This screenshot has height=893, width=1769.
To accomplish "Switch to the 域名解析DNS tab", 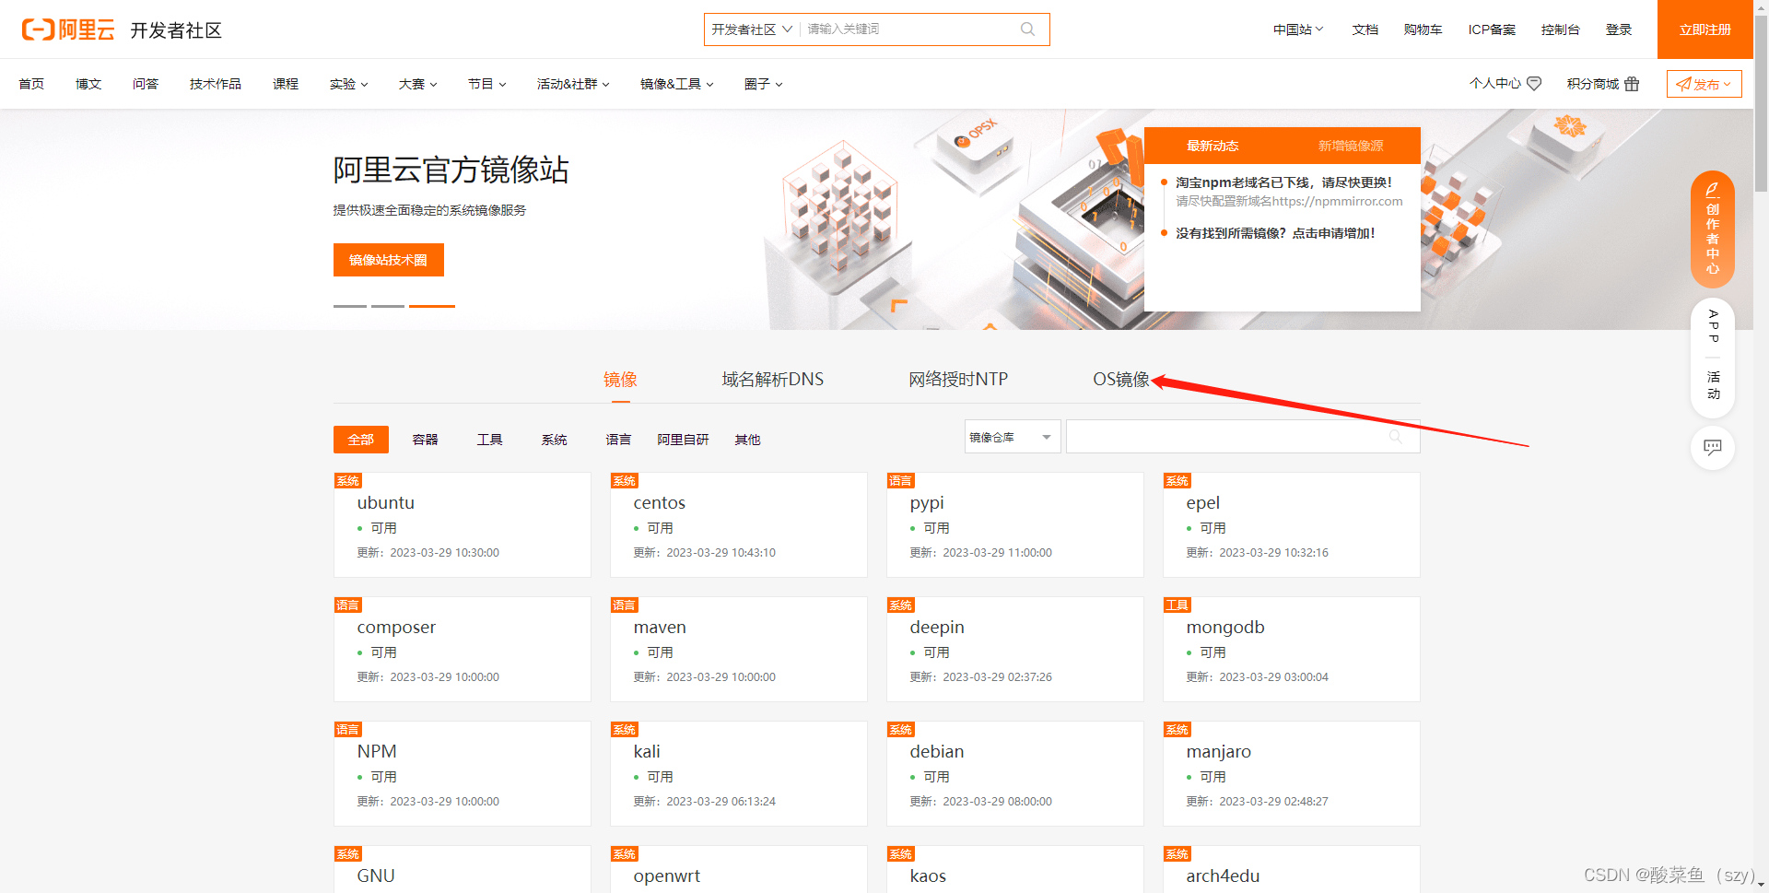I will click(x=772, y=380).
